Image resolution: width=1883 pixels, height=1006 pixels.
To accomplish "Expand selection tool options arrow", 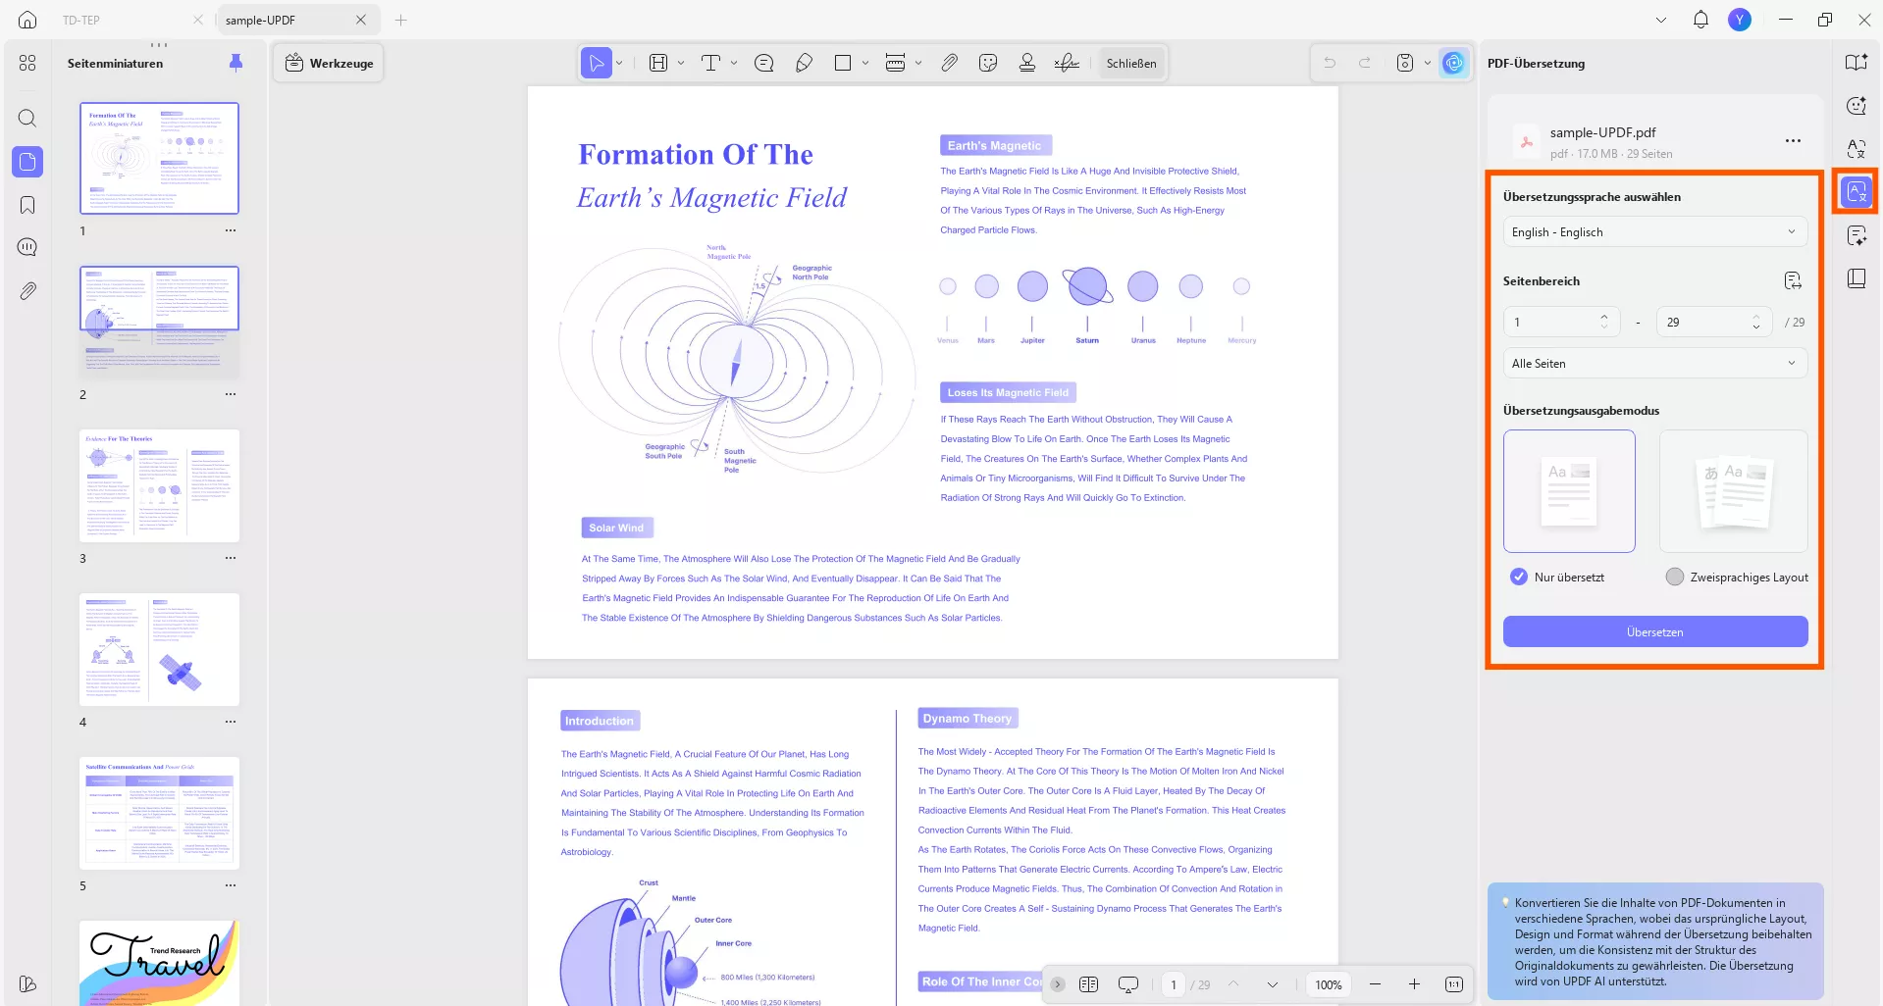I will pos(619,63).
